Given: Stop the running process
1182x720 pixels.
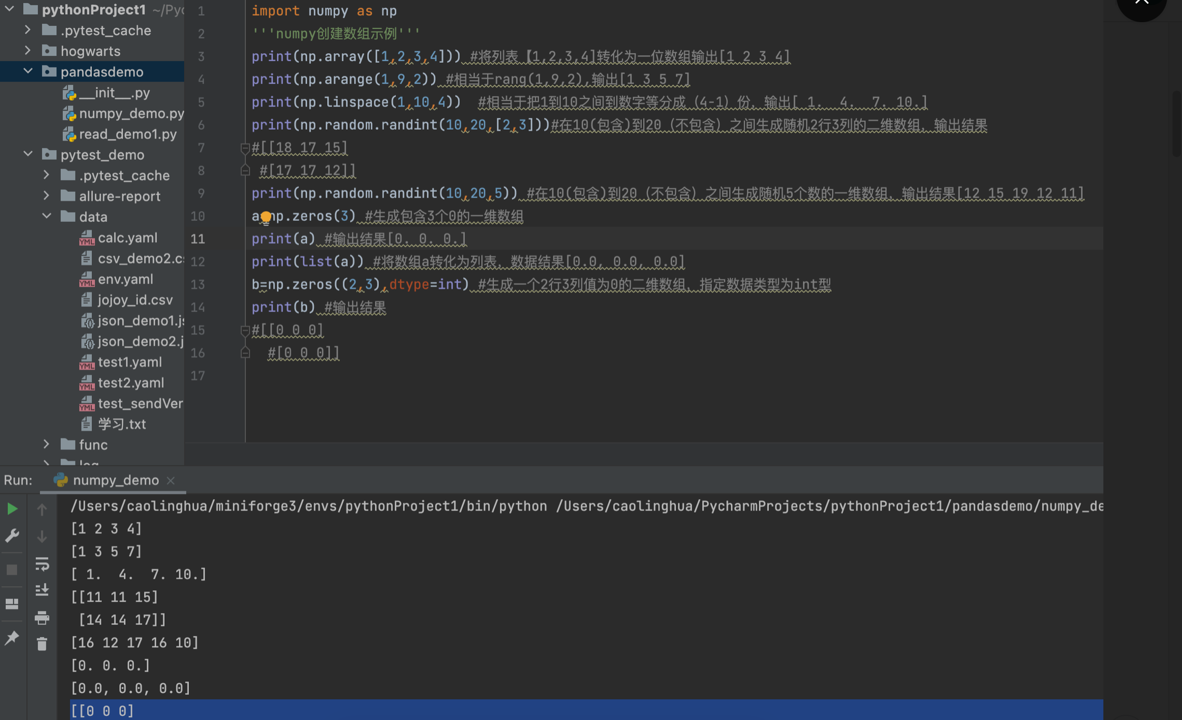Looking at the screenshot, I should pos(12,569).
